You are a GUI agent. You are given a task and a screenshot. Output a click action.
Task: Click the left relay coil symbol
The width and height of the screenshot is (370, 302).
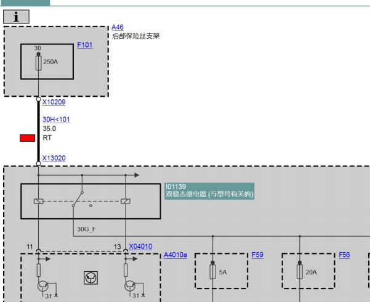[x=38, y=202]
